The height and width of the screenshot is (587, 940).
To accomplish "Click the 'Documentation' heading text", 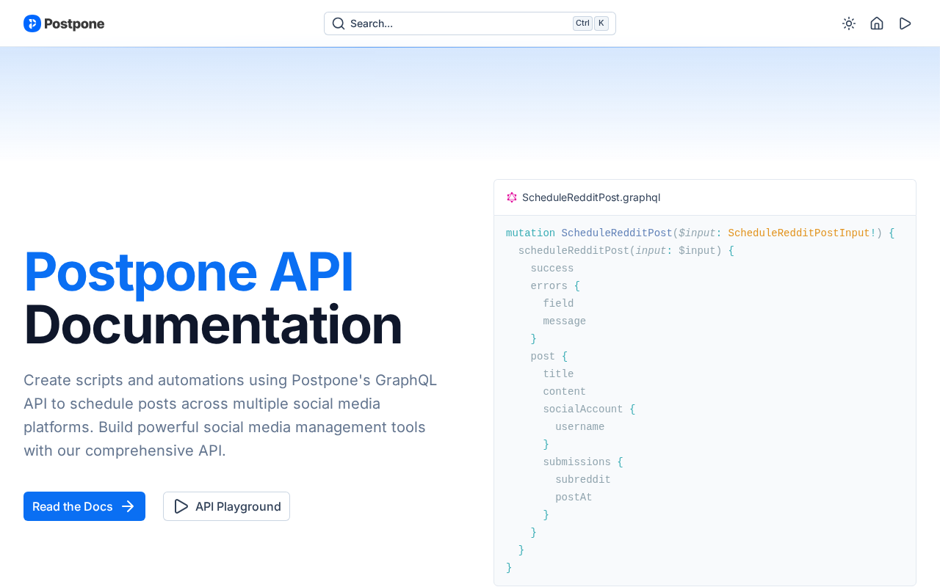I will coord(213,324).
